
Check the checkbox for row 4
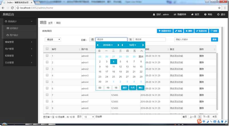pyautogui.click(x=47, y=75)
